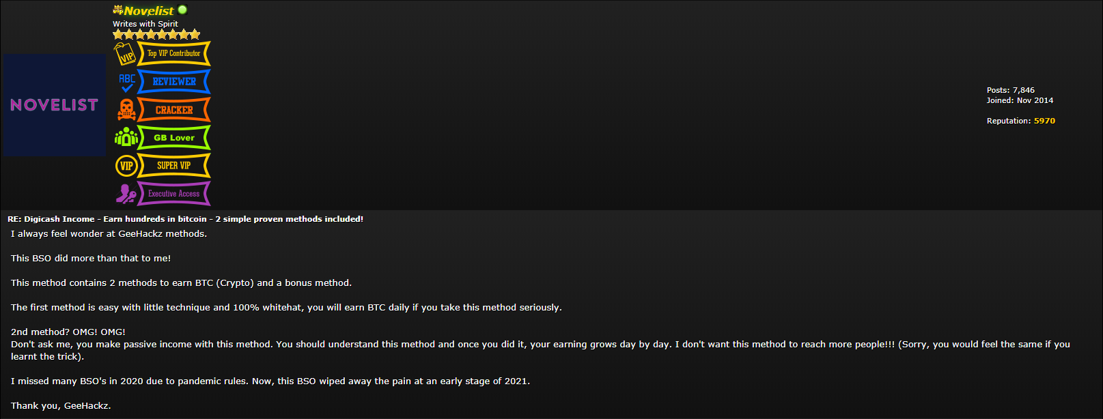Open the Novelist avatar image
Viewport: 1103px width, 419px height.
pos(55,105)
